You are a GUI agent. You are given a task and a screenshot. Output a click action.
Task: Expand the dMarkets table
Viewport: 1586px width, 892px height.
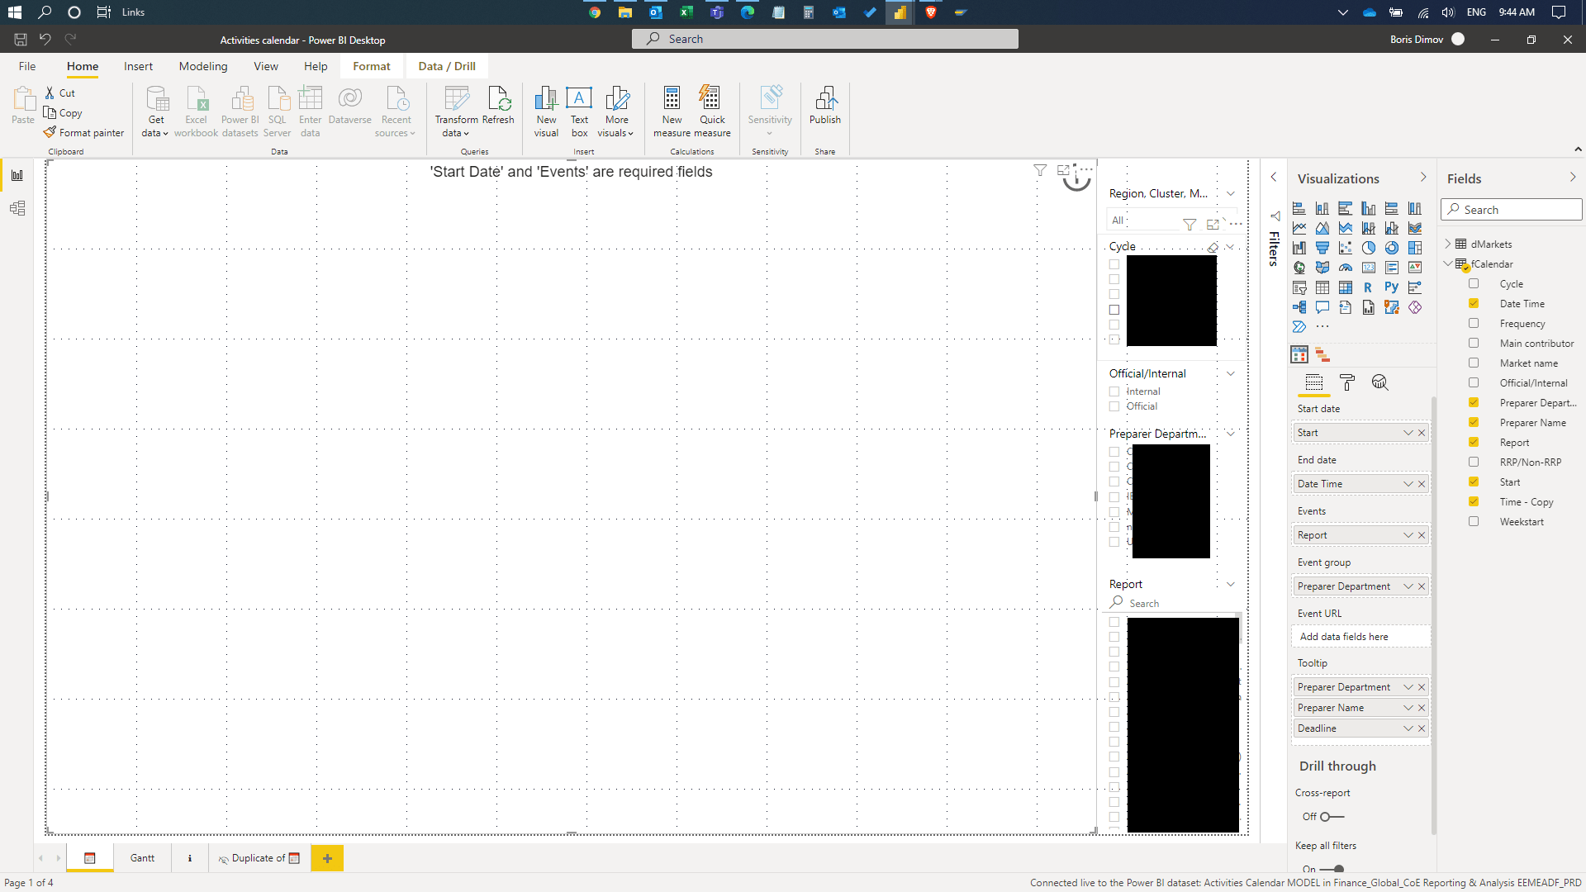pos(1448,244)
